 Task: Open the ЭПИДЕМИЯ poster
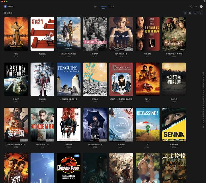pos(42,124)
